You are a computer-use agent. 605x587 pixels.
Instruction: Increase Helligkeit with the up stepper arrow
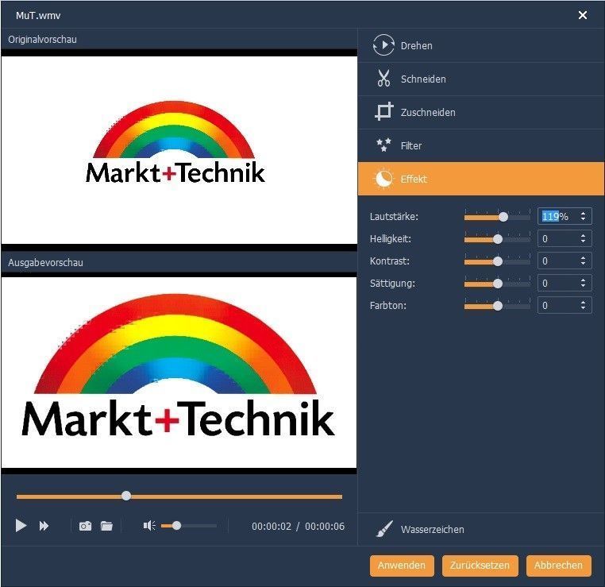[x=583, y=235]
